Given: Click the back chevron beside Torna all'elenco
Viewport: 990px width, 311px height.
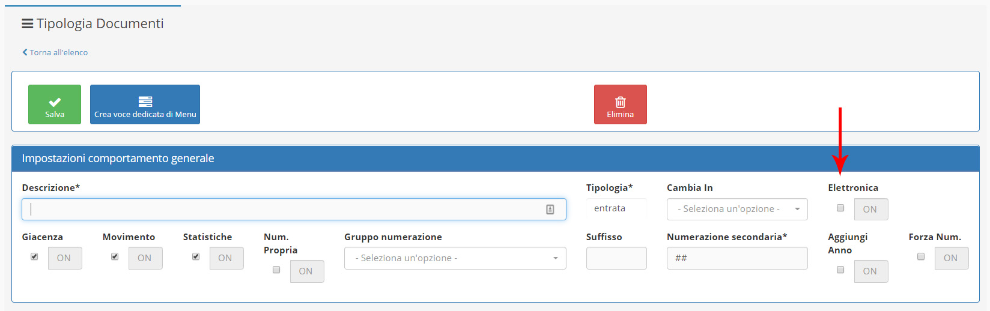Looking at the screenshot, I should (25, 52).
